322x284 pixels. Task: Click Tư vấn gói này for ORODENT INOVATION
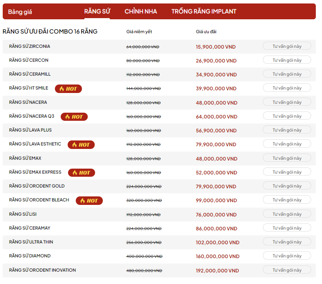(287, 269)
